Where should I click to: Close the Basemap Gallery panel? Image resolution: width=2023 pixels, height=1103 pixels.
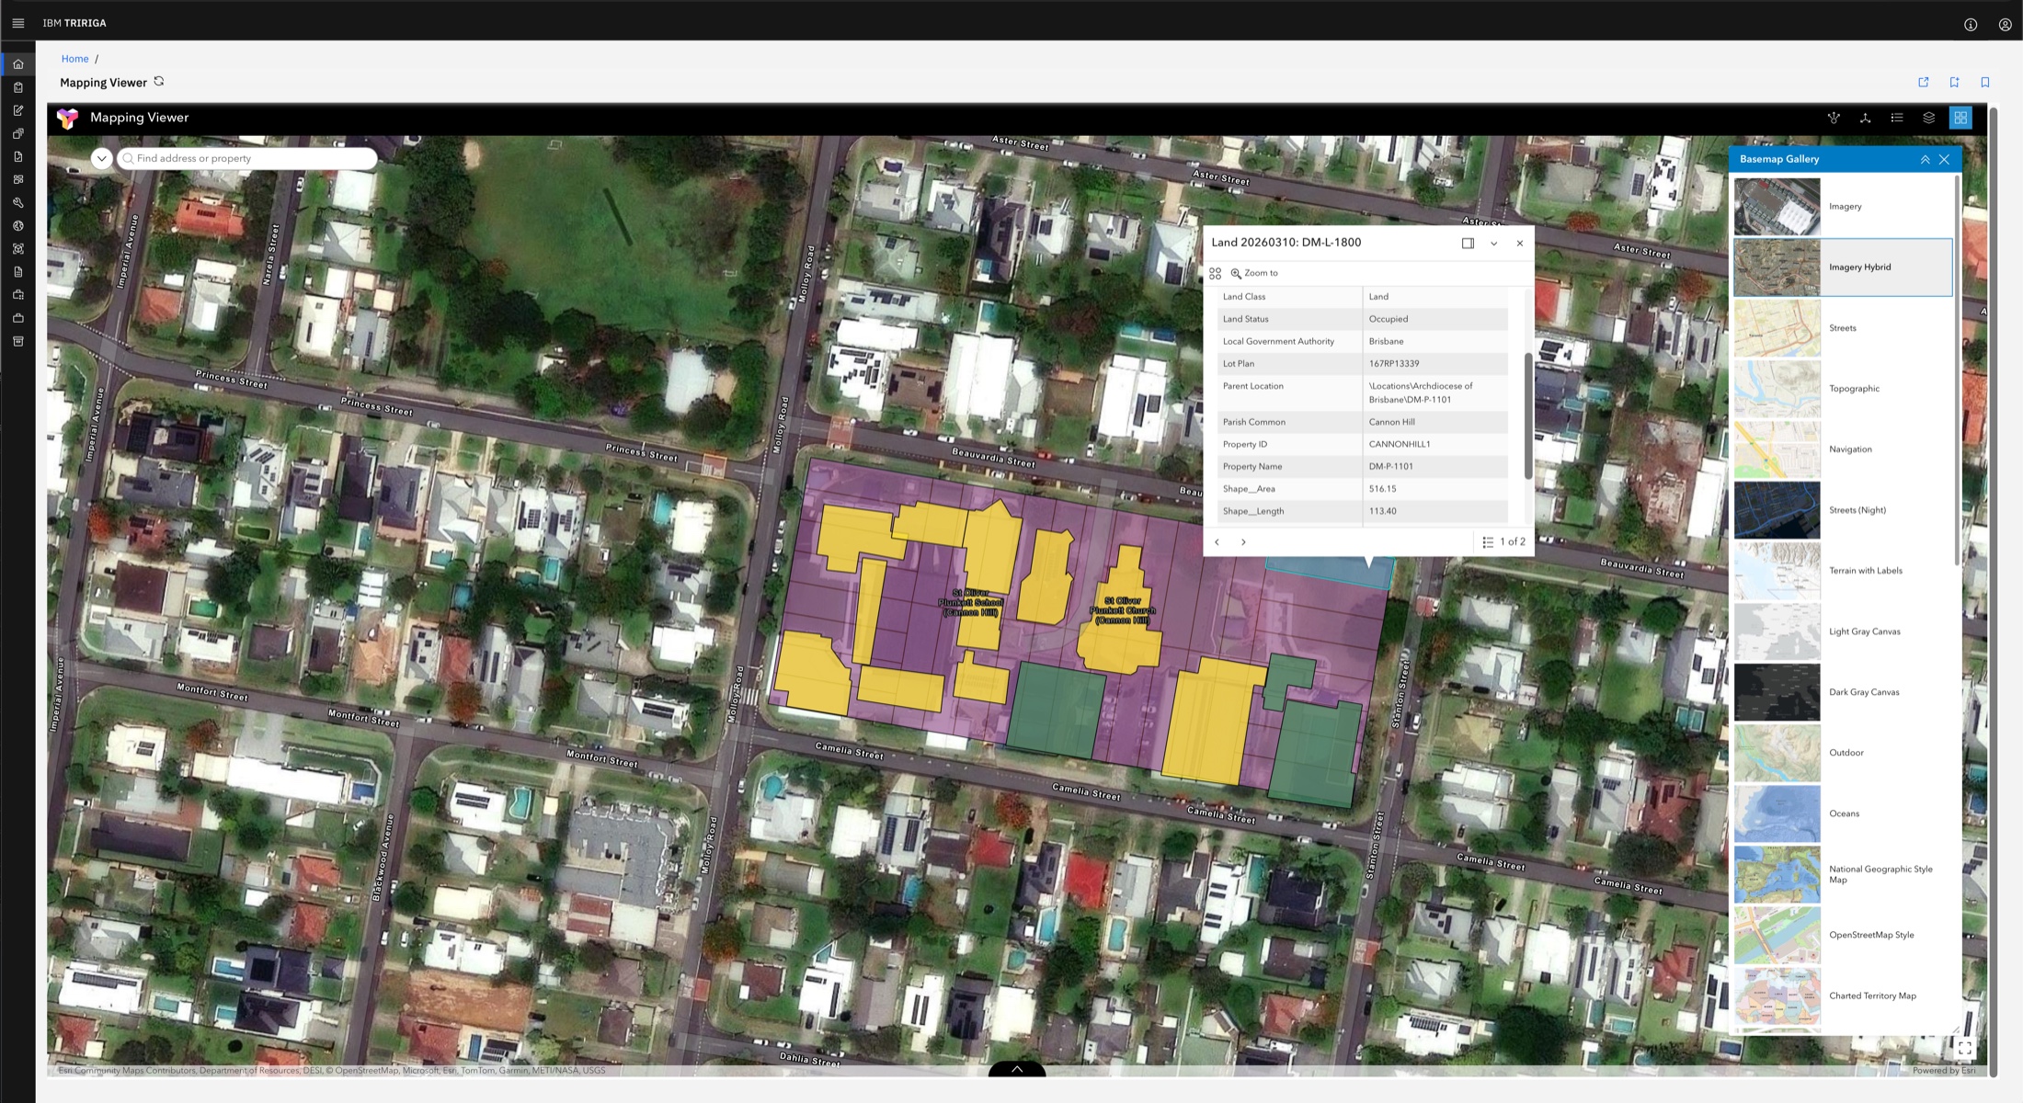pos(1944,160)
